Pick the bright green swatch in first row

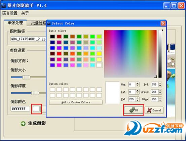pyautogui.click(x=92, y=37)
